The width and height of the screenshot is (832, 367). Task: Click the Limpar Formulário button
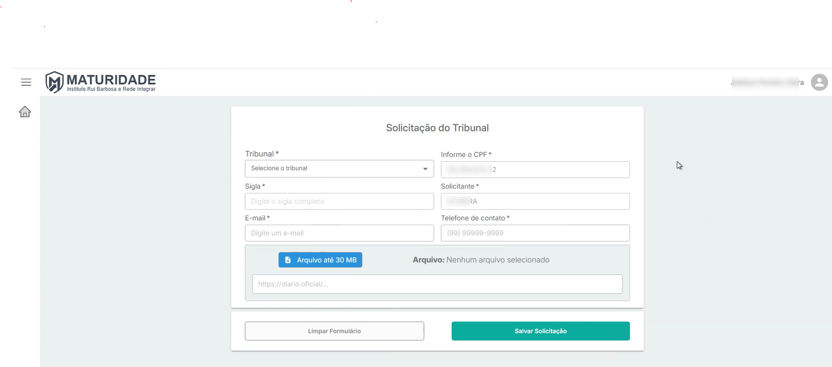(x=334, y=331)
